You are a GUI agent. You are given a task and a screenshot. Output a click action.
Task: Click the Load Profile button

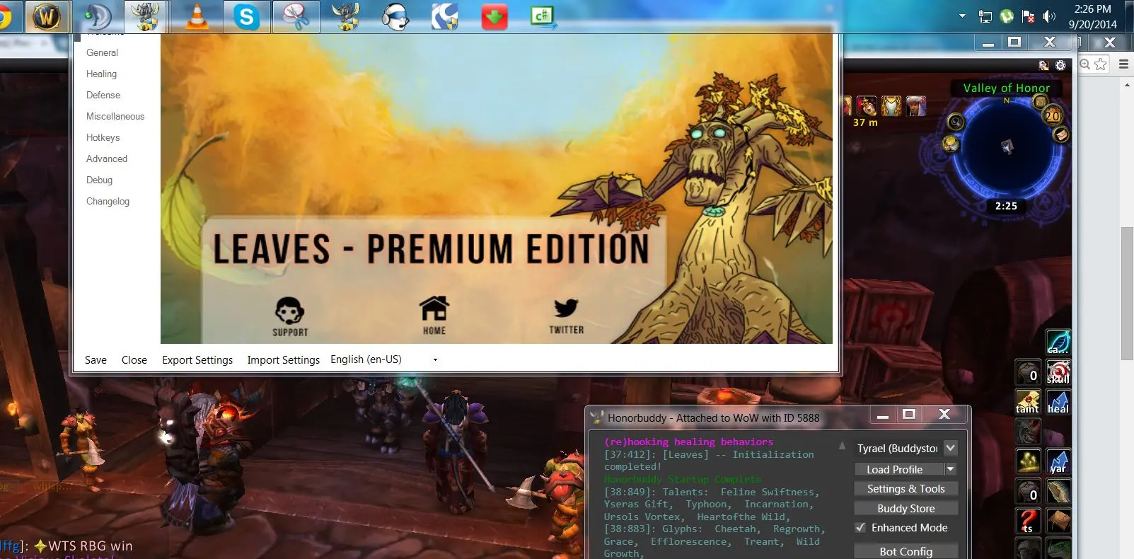click(x=899, y=469)
